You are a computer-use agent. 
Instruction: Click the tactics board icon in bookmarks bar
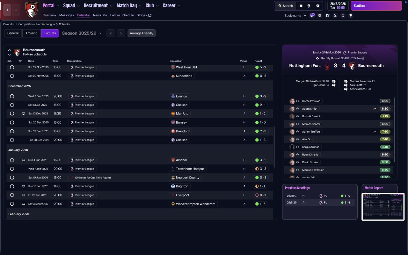coord(327,15)
